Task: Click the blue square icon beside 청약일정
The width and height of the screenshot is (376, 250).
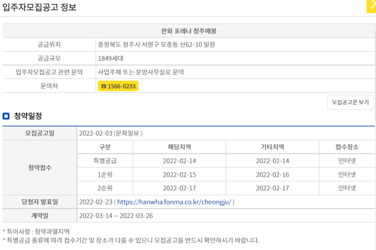Action: point(6,116)
